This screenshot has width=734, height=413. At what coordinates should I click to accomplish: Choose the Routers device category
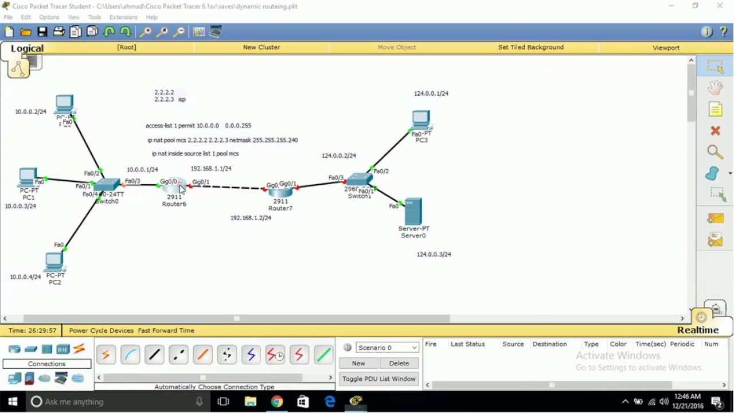click(x=14, y=349)
